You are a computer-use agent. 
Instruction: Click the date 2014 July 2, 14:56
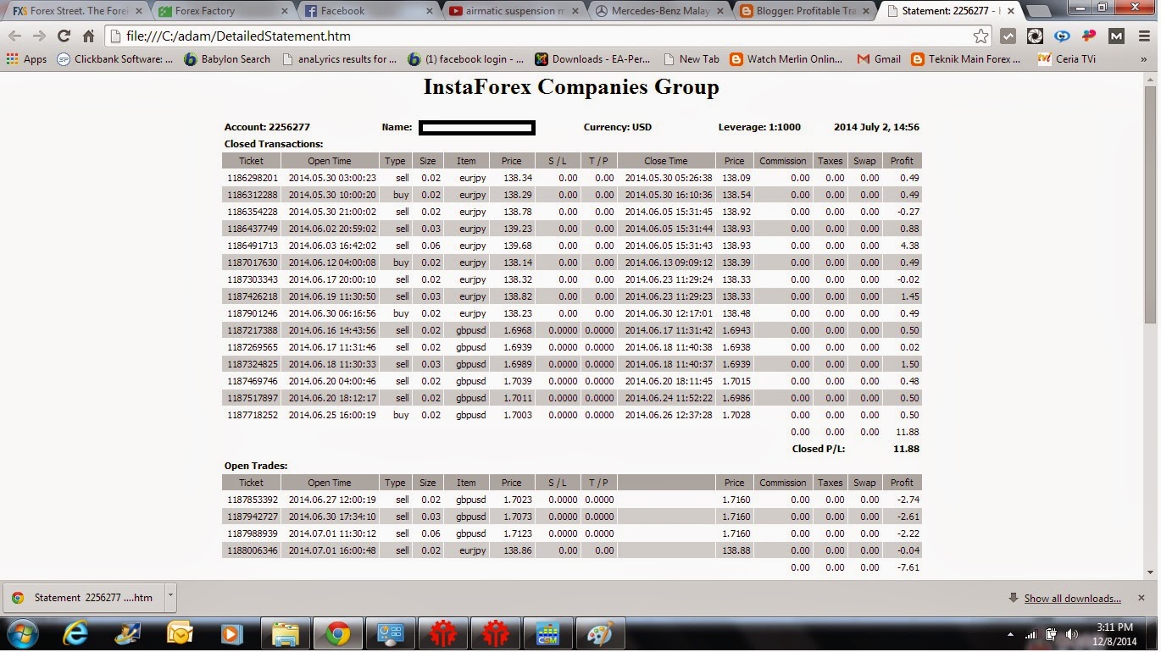[x=876, y=127]
